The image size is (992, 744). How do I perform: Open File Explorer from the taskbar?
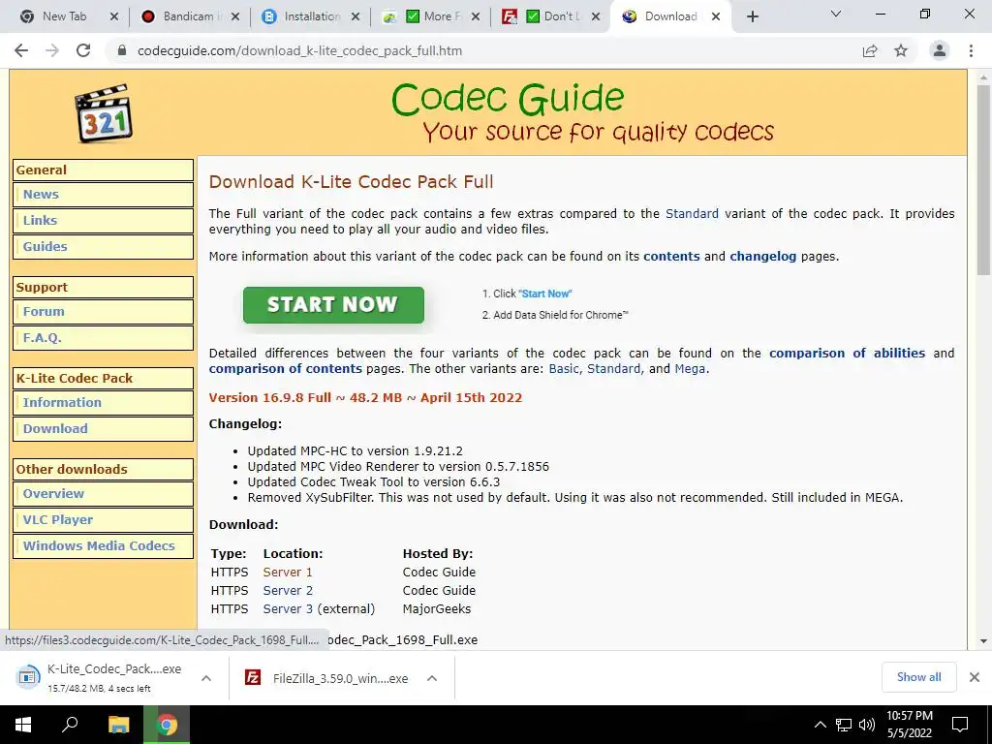coord(118,725)
